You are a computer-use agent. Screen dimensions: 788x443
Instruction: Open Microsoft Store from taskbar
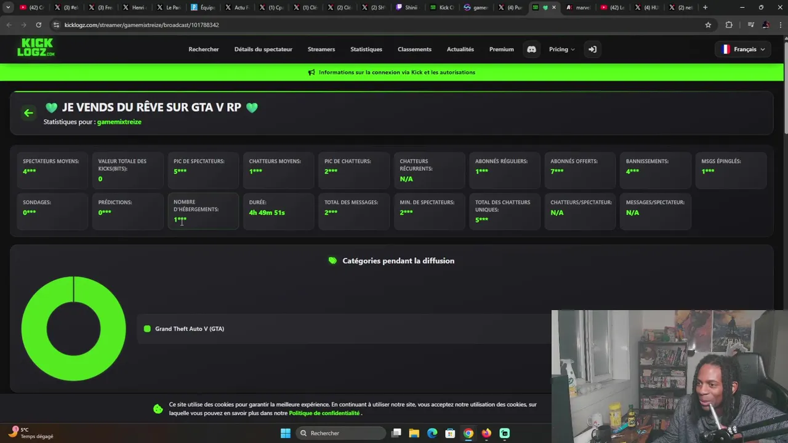pos(450,433)
